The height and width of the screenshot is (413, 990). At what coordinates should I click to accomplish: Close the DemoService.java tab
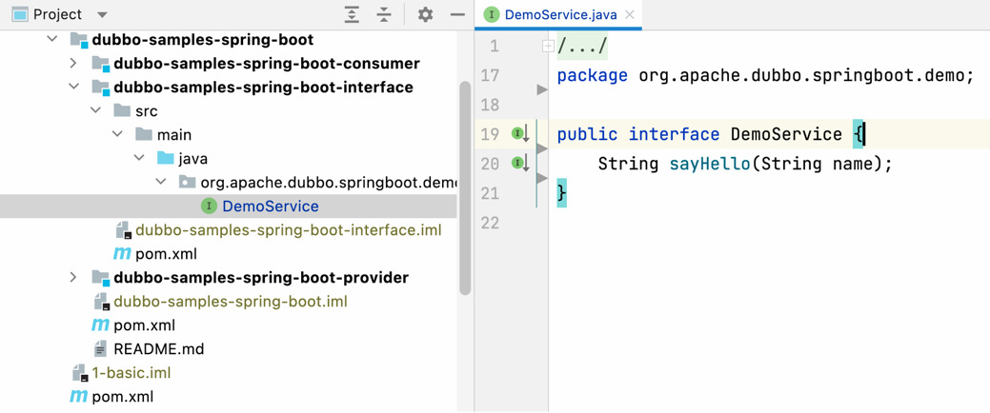tap(630, 15)
